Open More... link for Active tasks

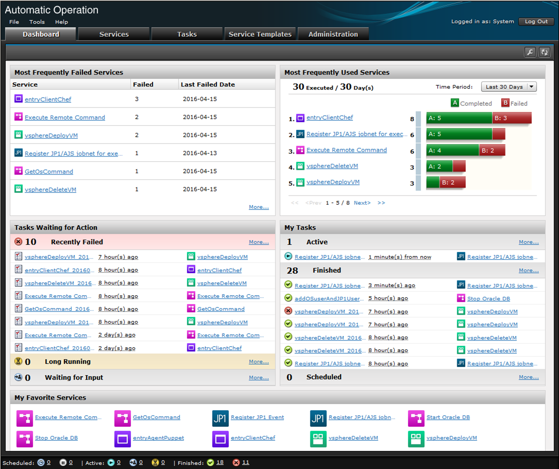pyautogui.click(x=529, y=242)
